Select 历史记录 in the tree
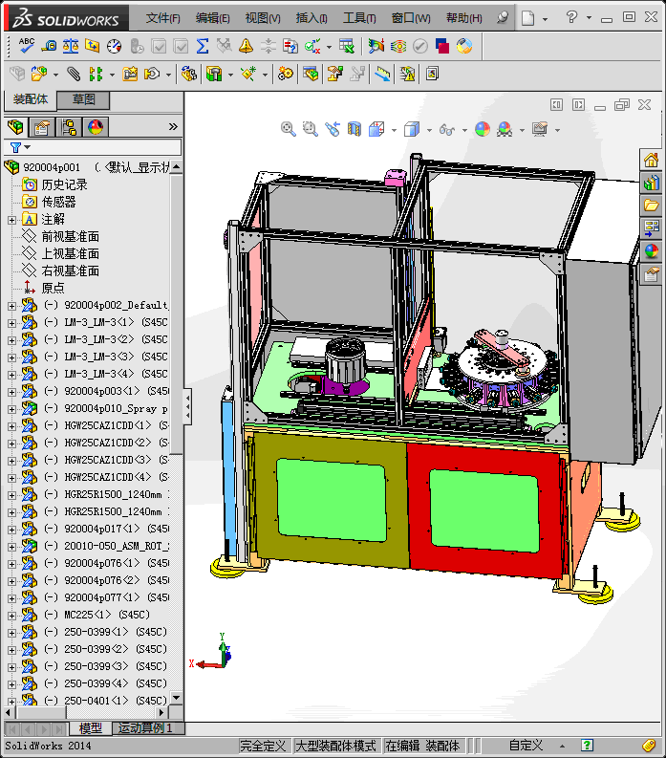 tap(64, 184)
